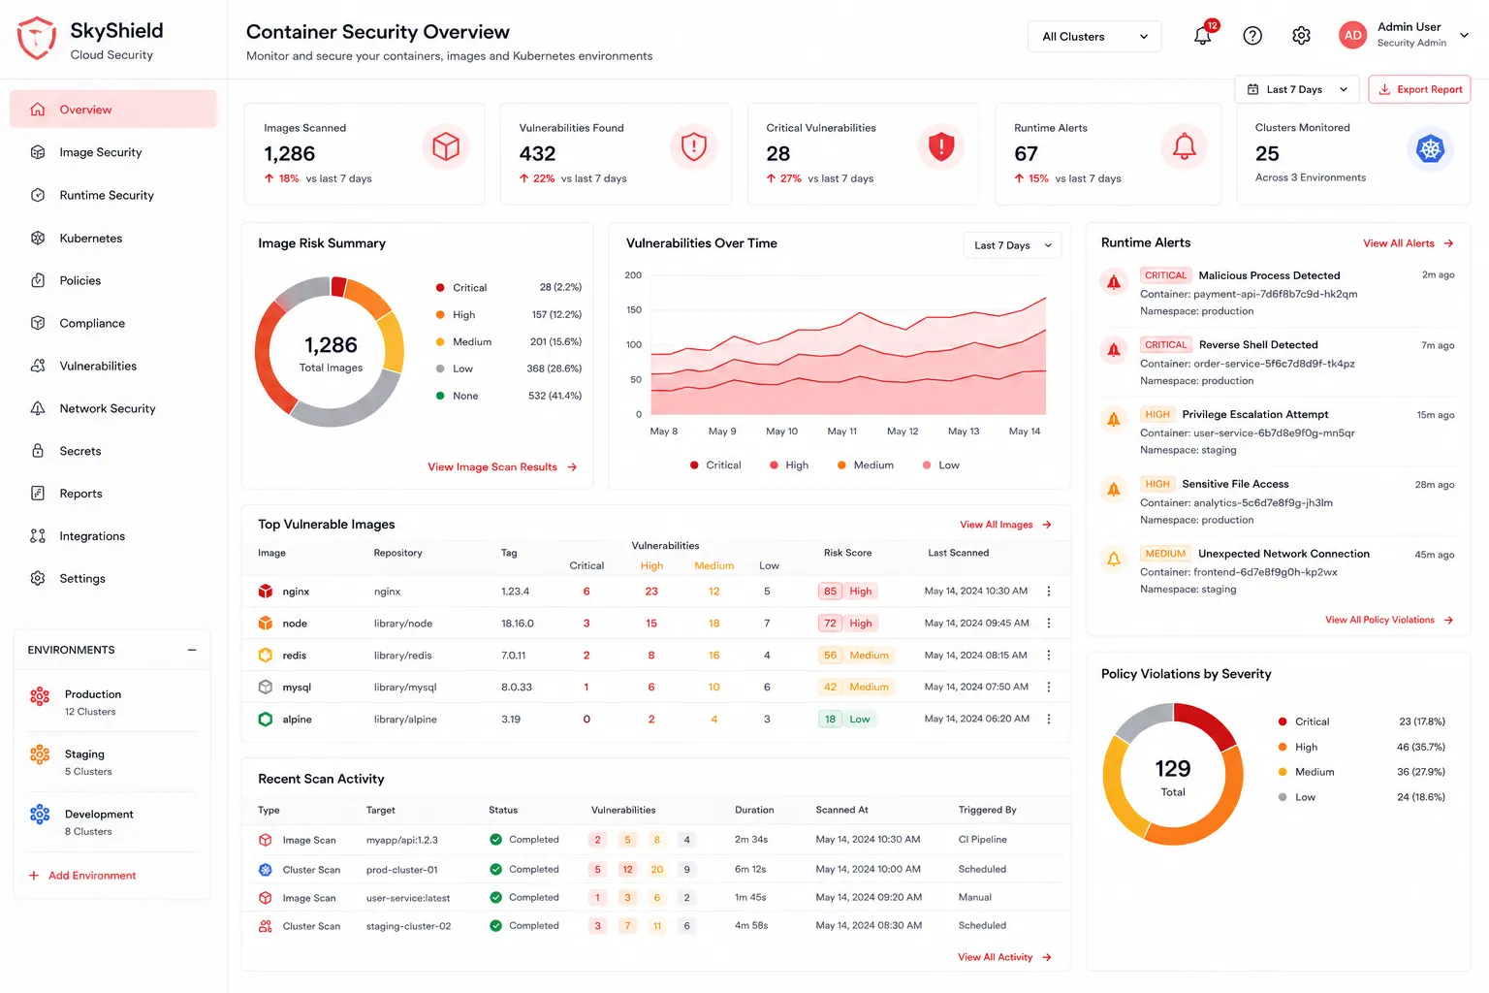The width and height of the screenshot is (1489, 993).
Task: Click the Staging environment icon
Action: [40, 754]
